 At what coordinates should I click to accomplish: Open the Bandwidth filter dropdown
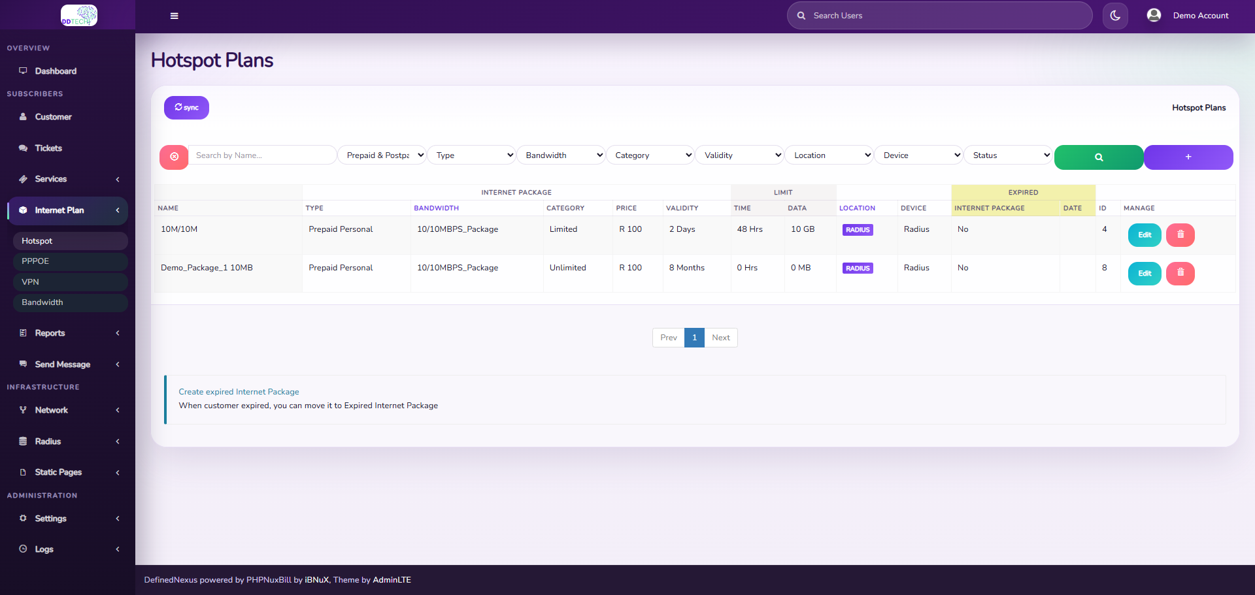pyautogui.click(x=561, y=155)
